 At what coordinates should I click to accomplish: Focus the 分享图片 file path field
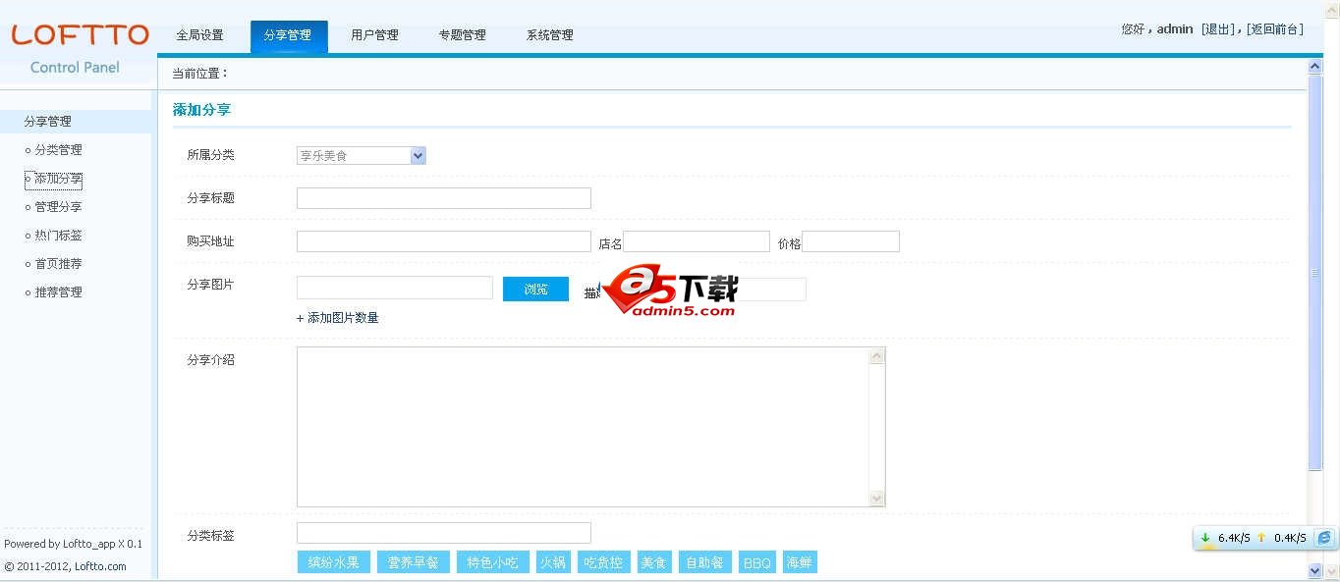point(395,288)
